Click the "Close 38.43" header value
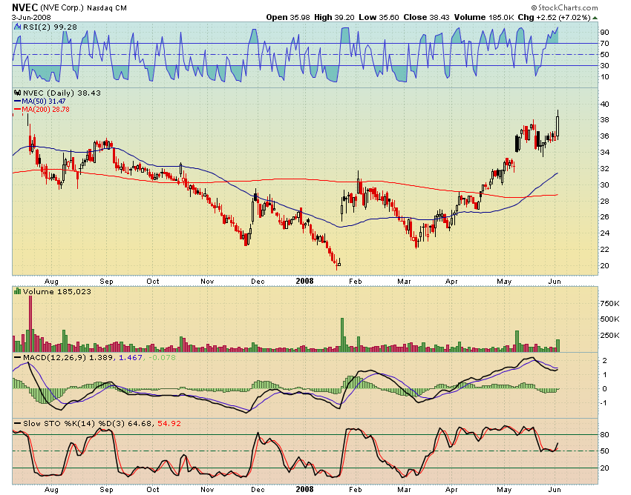 pyautogui.click(x=426, y=17)
